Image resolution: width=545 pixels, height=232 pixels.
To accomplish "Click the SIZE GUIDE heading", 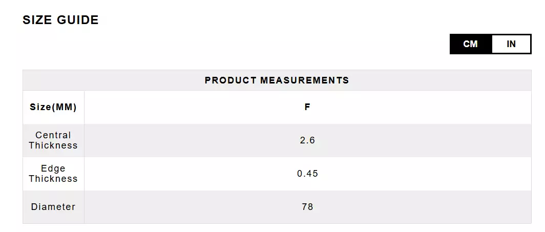I will click(x=60, y=20).
